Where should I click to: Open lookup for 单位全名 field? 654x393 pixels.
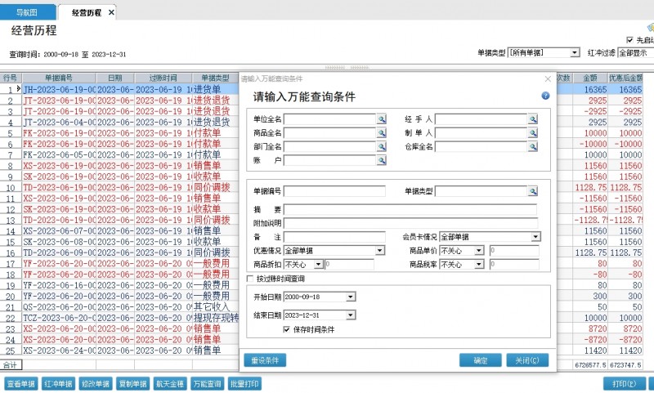point(381,119)
